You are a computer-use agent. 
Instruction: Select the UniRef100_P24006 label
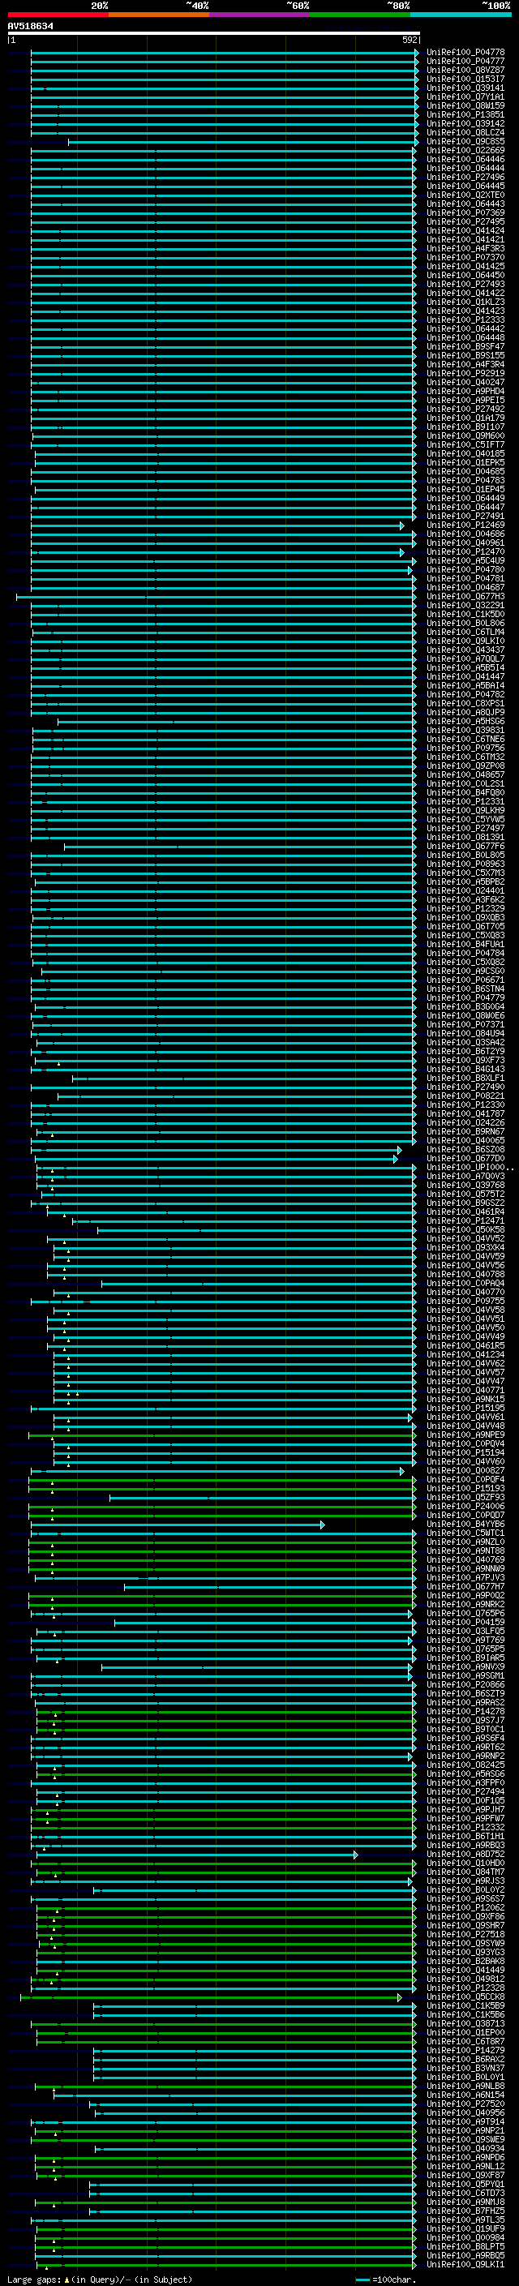pos(465,1507)
